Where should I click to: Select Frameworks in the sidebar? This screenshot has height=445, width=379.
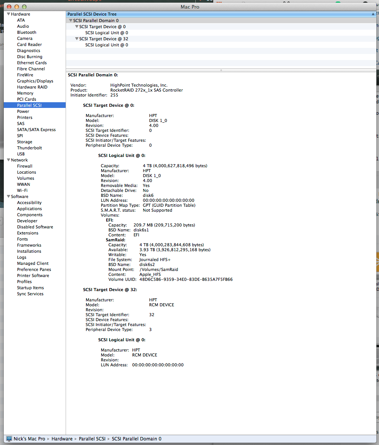point(29,245)
